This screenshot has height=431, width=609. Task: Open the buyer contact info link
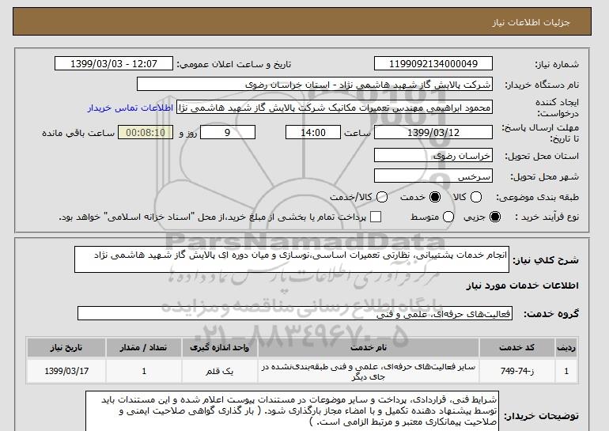(x=130, y=108)
